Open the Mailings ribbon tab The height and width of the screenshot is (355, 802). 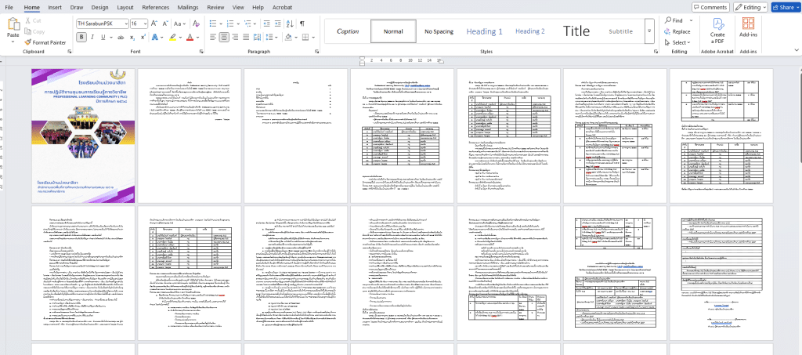pos(187,7)
